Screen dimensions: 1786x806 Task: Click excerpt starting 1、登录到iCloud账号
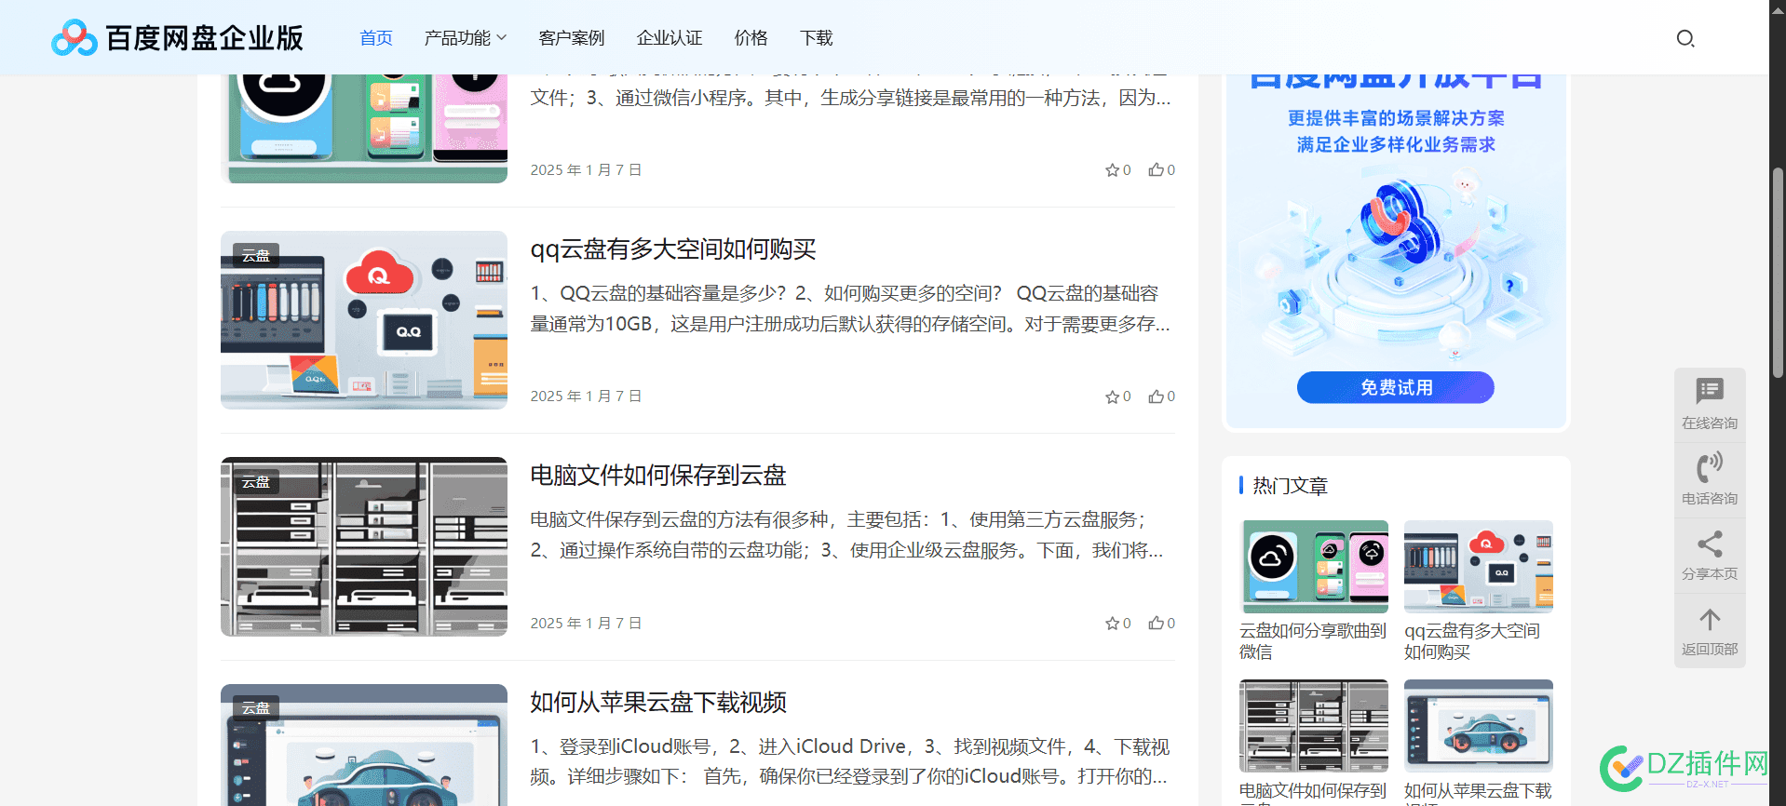pos(850,761)
